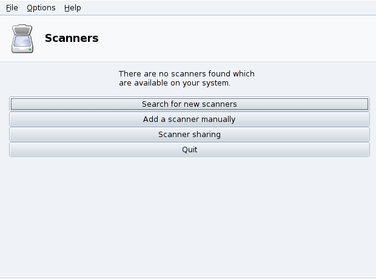Click the "are available on your system" line
376x279 pixels.
(x=174, y=83)
